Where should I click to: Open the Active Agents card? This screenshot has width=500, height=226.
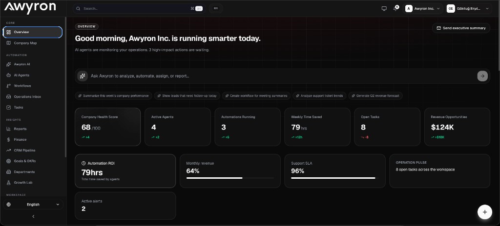pos(178,127)
